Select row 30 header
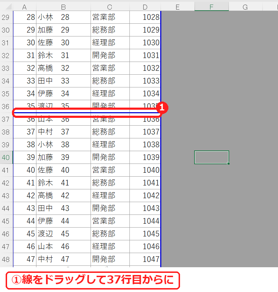278x292 pixels. 6,30
